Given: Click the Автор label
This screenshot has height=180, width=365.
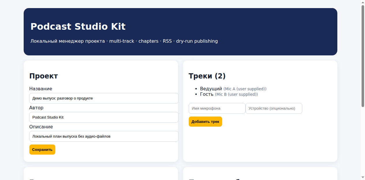Looking at the screenshot, I should click(36, 108).
